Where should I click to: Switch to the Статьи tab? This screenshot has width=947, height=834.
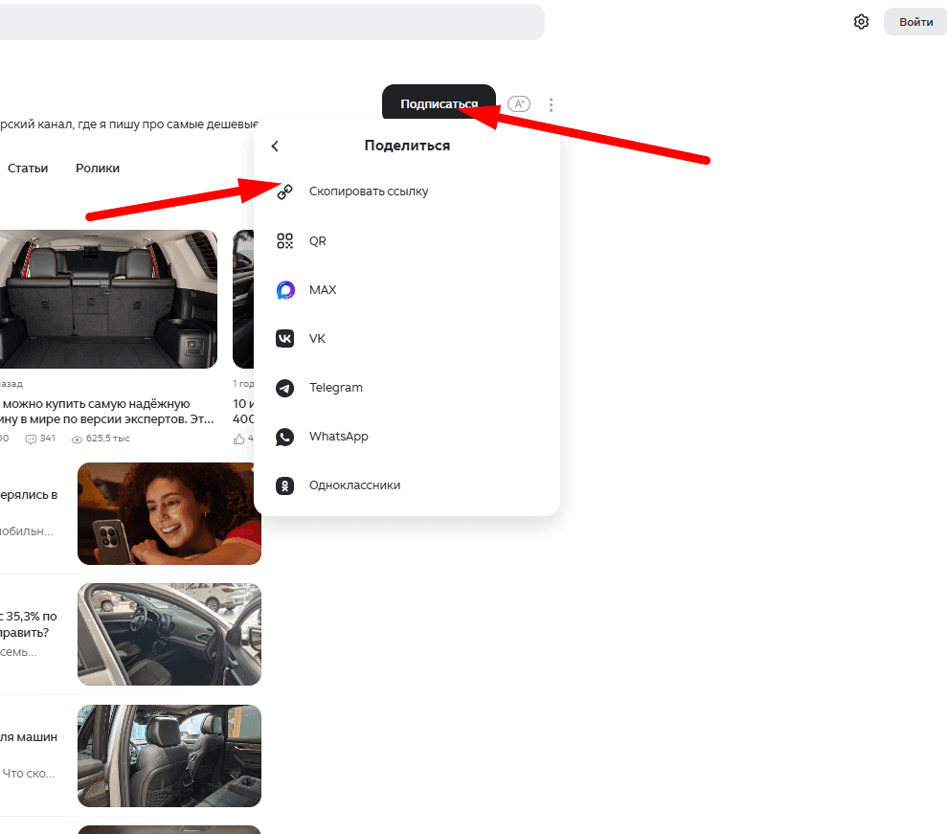28,169
